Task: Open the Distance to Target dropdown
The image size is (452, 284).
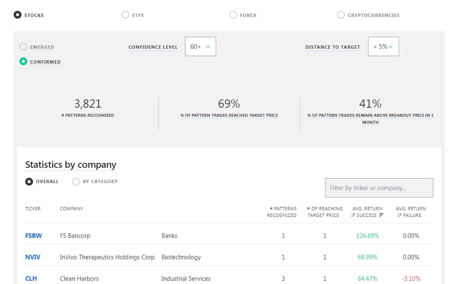Action: pos(383,47)
